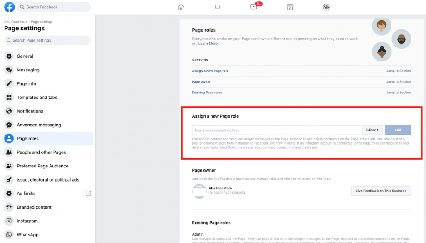Click the Page owner section link
Screen dimensions: 426x243
click(x=201, y=82)
